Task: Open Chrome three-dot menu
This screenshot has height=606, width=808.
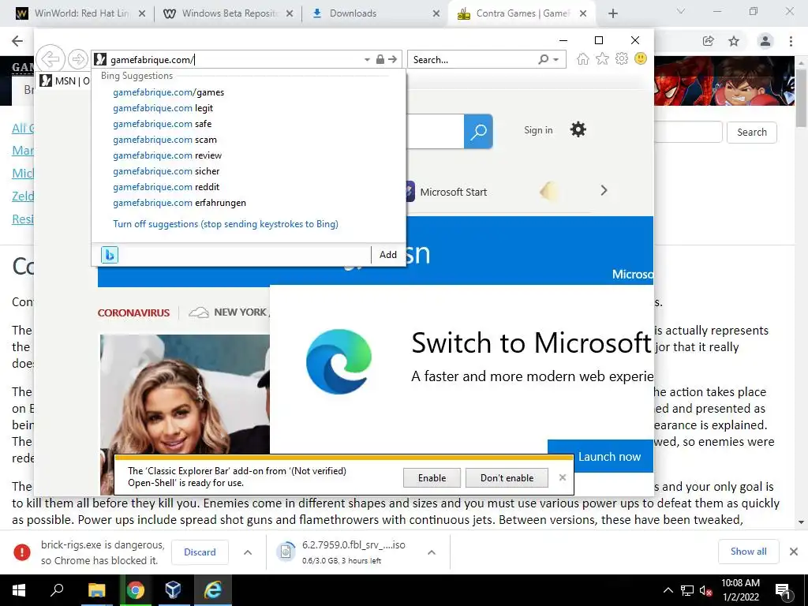Action: [791, 41]
